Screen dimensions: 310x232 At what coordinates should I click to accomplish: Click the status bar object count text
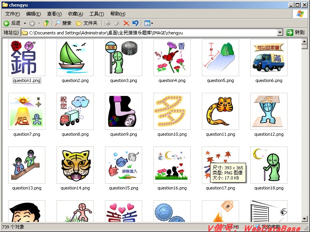click(13, 227)
